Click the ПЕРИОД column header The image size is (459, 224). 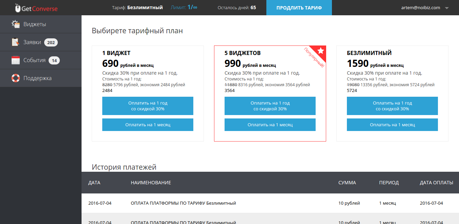(389, 183)
